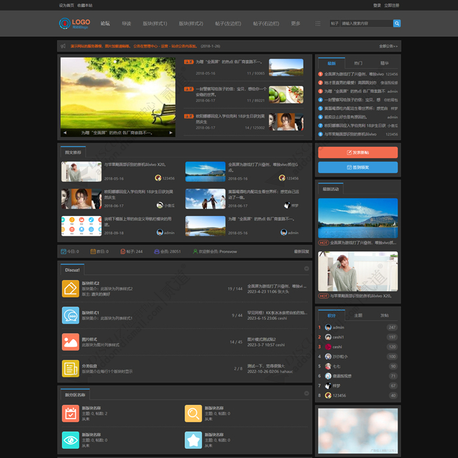Click the 昨日 orange calendar stats icon
Viewport: 458px width, 458px height.
[x=93, y=251]
